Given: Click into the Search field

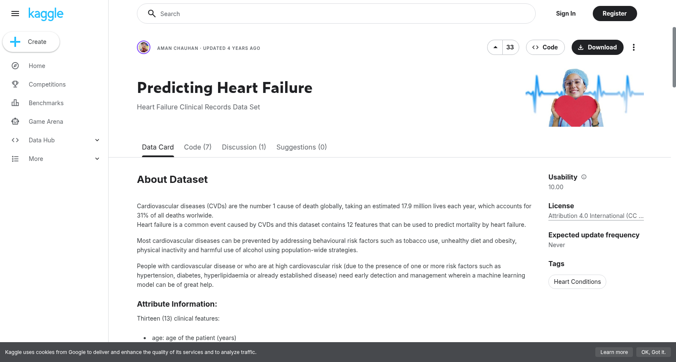Looking at the screenshot, I should (x=336, y=14).
